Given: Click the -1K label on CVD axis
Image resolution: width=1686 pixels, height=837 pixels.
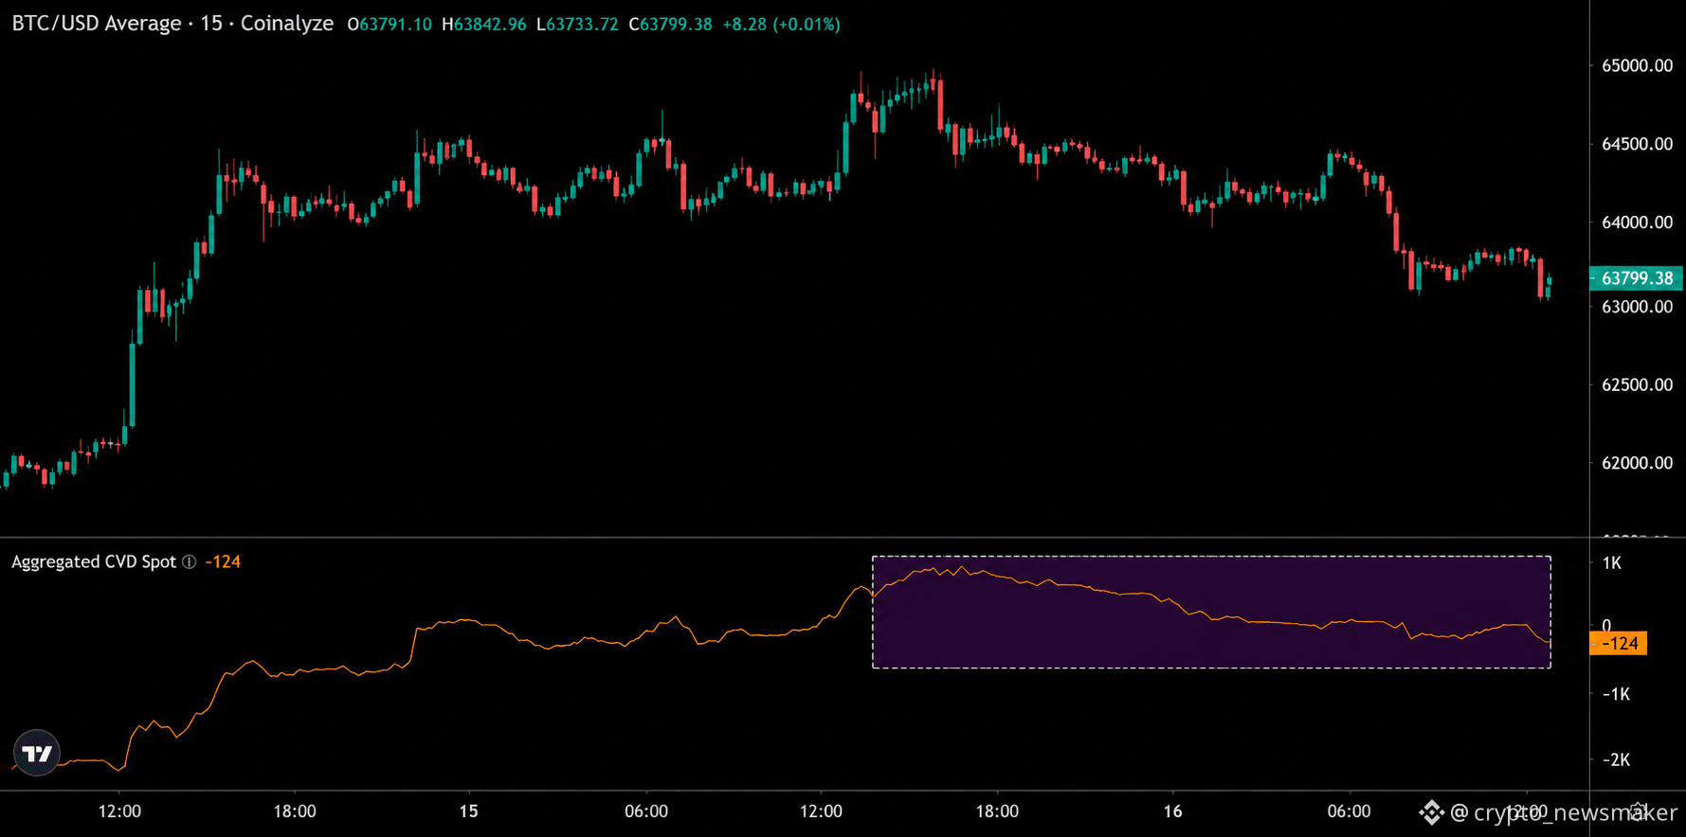Looking at the screenshot, I should tap(1616, 694).
